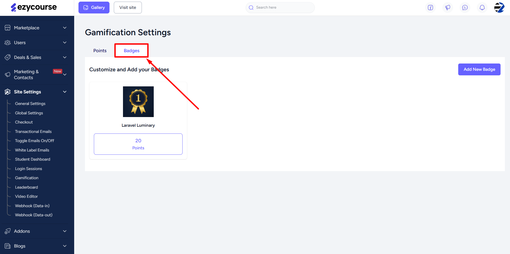Collapse the Site Settings chevron
This screenshot has width=510, height=254.
point(65,92)
